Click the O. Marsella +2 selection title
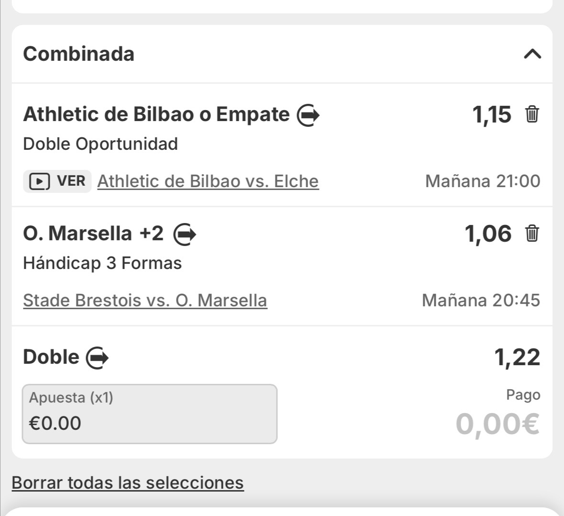Image resolution: width=564 pixels, height=516 pixels. 93,234
